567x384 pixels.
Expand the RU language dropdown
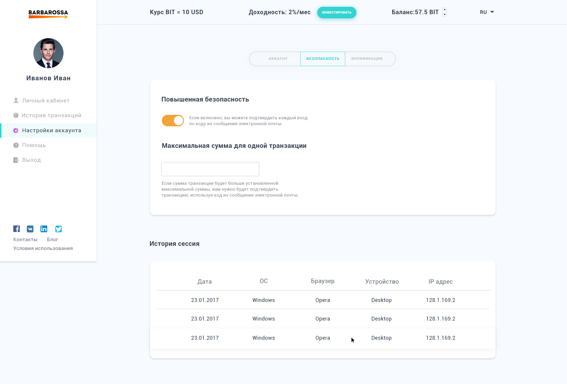(x=487, y=12)
